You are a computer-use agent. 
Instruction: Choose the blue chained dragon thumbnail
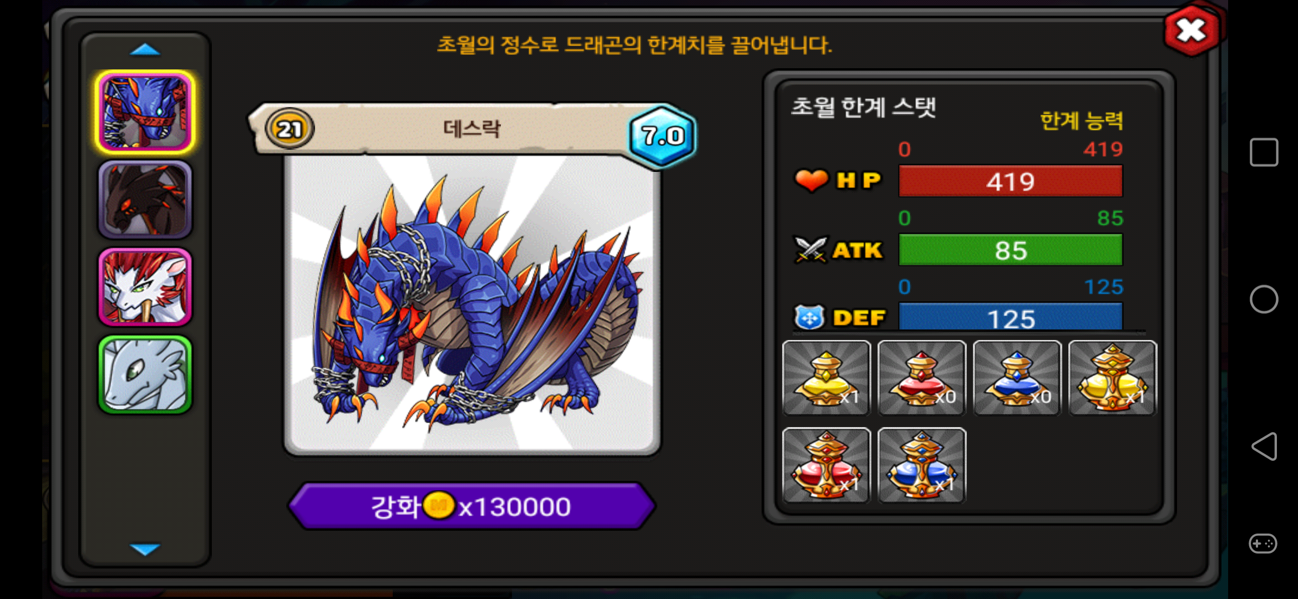(x=145, y=112)
